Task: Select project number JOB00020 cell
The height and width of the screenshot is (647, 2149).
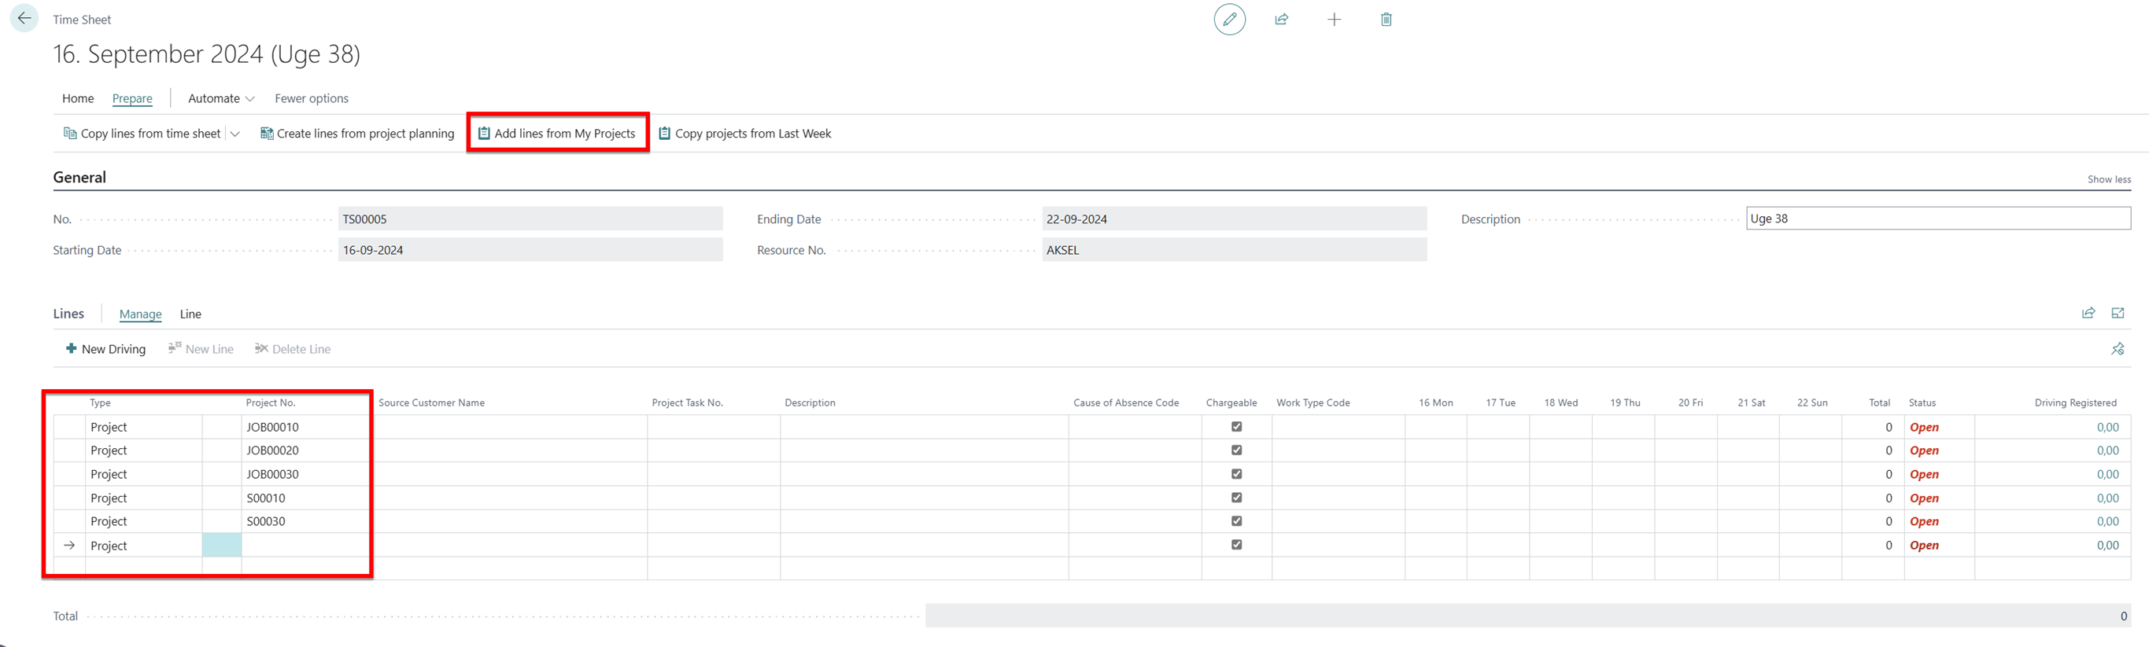Action: pyautogui.click(x=306, y=450)
